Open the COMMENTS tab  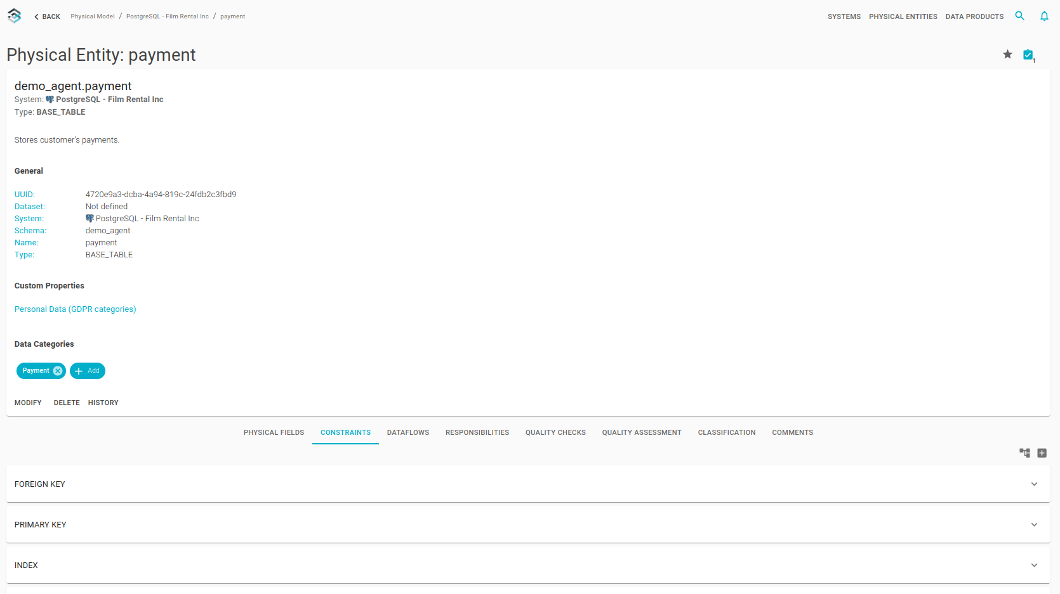(x=792, y=432)
